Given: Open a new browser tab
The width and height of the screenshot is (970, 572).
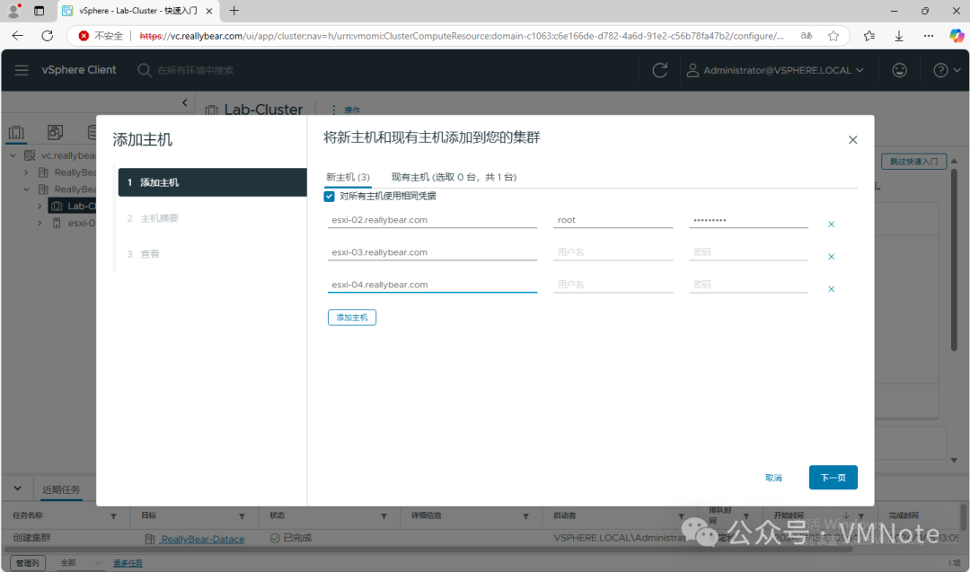Looking at the screenshot, I should [234, 11].
